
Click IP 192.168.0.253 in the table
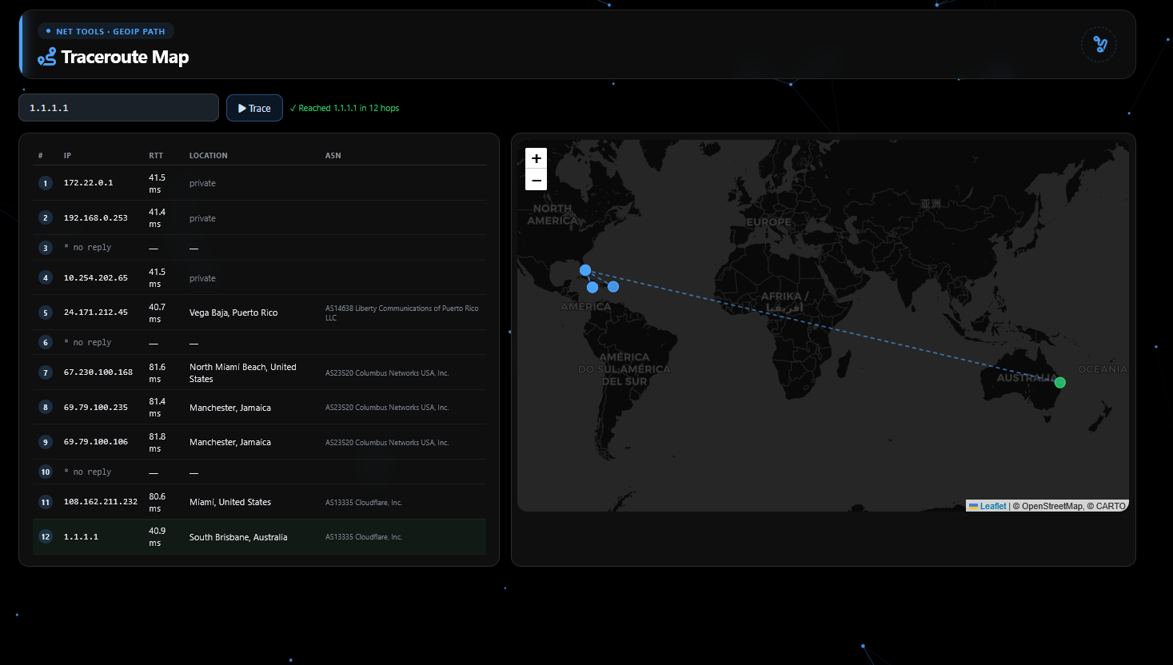pos(95,217)
